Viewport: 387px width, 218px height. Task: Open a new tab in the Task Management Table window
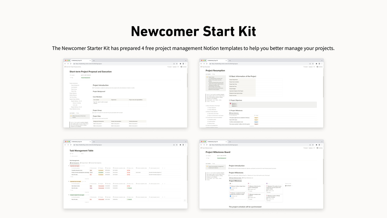94,142
